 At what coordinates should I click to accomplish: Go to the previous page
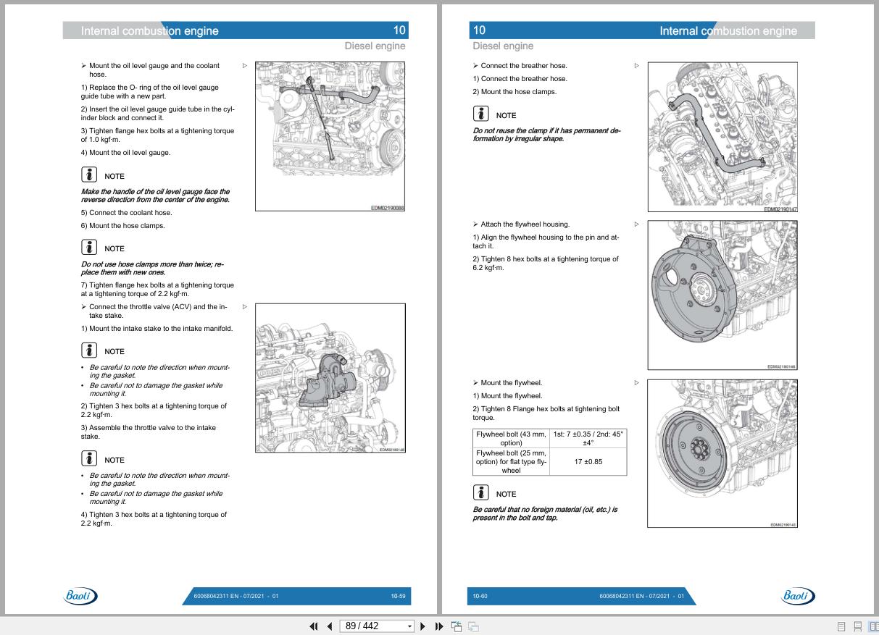[x=330, y=626]
